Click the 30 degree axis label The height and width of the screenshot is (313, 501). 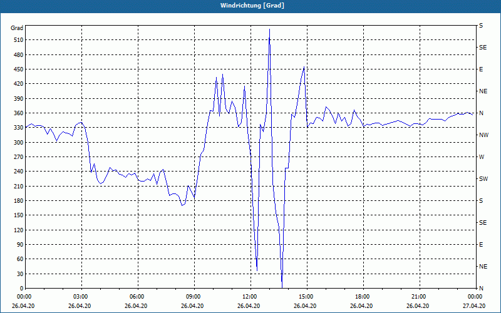20,274
